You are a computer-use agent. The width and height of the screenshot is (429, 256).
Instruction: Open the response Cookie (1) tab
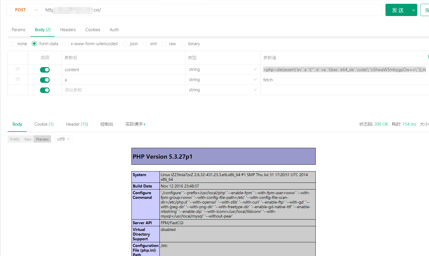click(44, 124)
